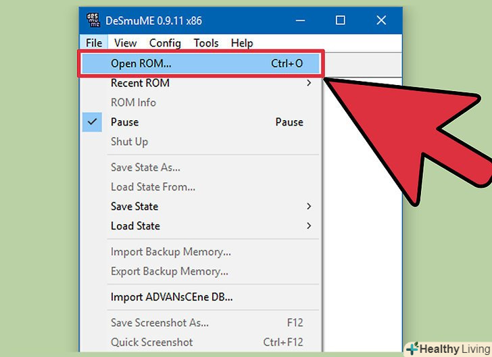Select Save Screenshot As... entry
The height and width of the screenshot is (357, 492).
point(201,323)
